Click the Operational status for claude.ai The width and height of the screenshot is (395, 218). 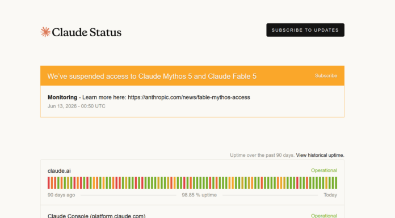pyautogui.click(x=324, y=170)
